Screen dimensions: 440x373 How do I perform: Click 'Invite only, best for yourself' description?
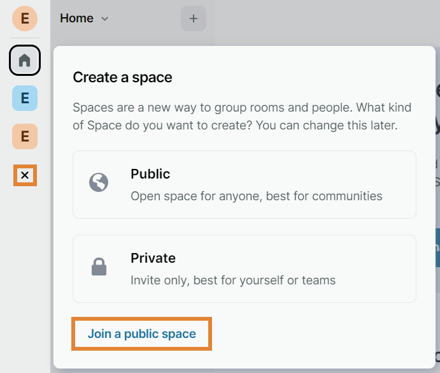click(232, 281)
